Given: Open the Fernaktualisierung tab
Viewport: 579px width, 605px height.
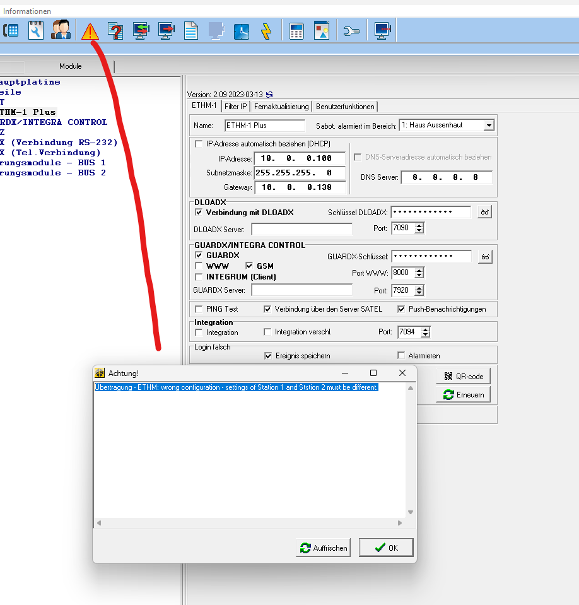Looking at the screenshot, I should (x=281, y=107).
